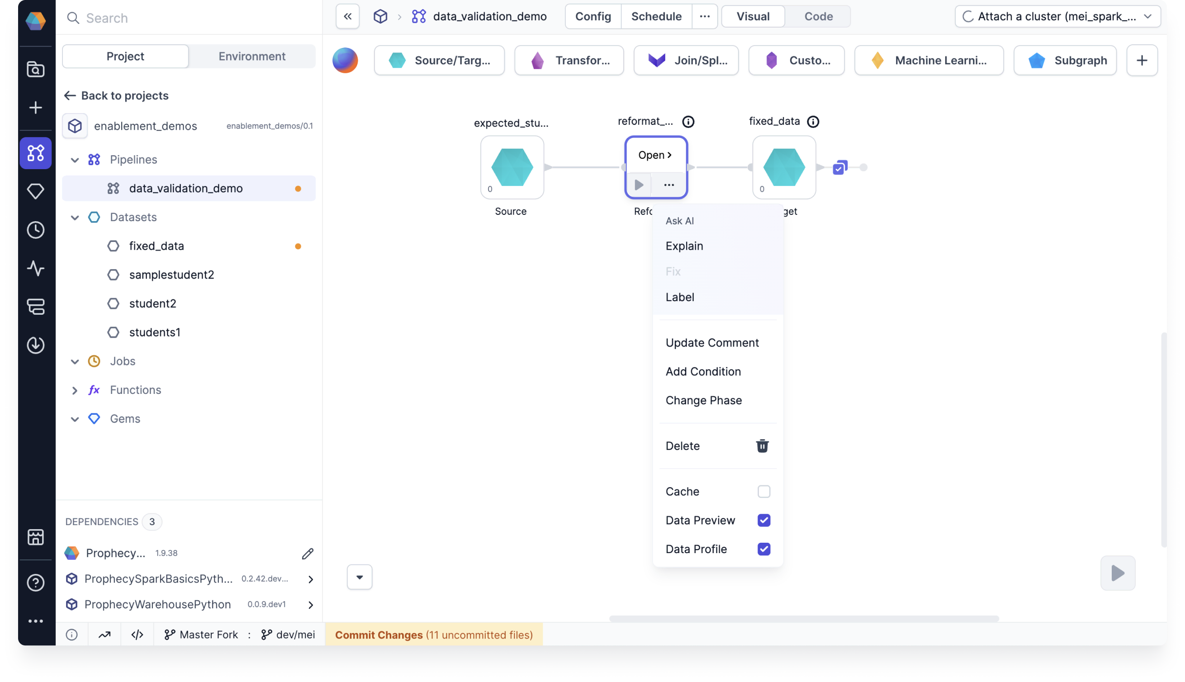Click the canvas vertical scrollbar
Image resolution: width=1185 pixels, height=682 pixels.
(1163, 440)
